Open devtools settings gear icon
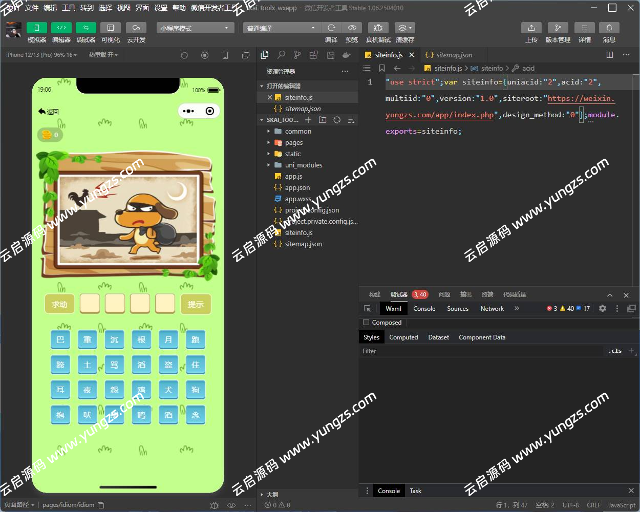 pos(603,308)
